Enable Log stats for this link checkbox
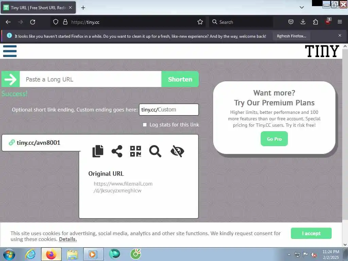This screenshot has height=261, width=348. click(x=145, y=125)
